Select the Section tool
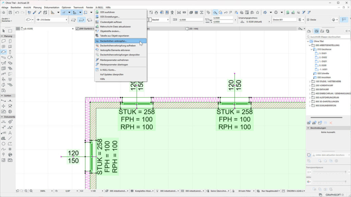This screenshot has height=197, width=351. click(3, 101)
